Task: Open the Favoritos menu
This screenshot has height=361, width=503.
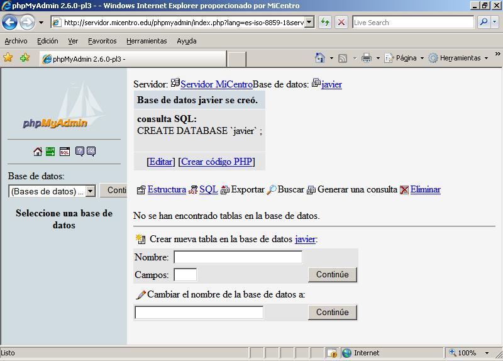Action: [102, 41]
